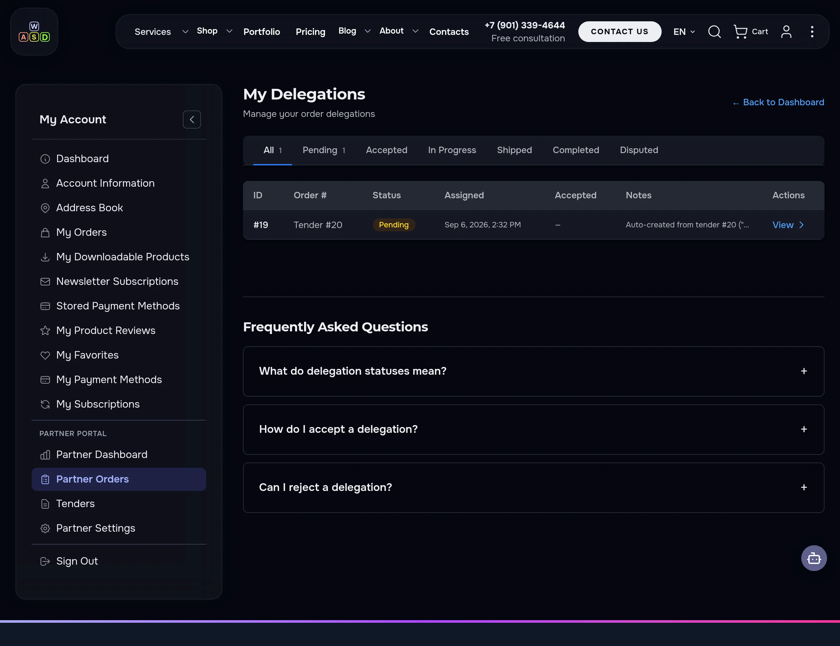Open Account Information page
The height and width of the screenshot is (646, 840).
[x=119, y=183]
